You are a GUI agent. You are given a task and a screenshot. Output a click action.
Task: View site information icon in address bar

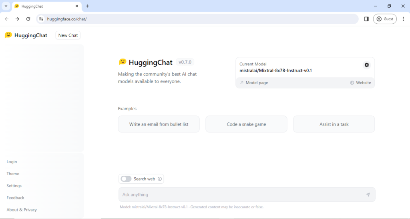pos(41,19)
